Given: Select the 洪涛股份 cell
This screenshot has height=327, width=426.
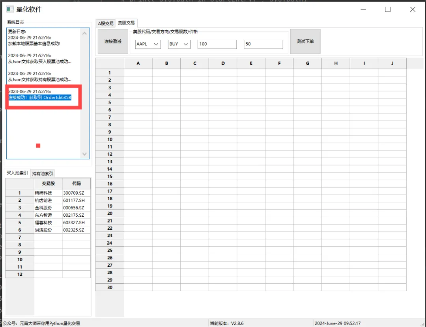Looking at the screenshot, I should click(x=48, y=230).
